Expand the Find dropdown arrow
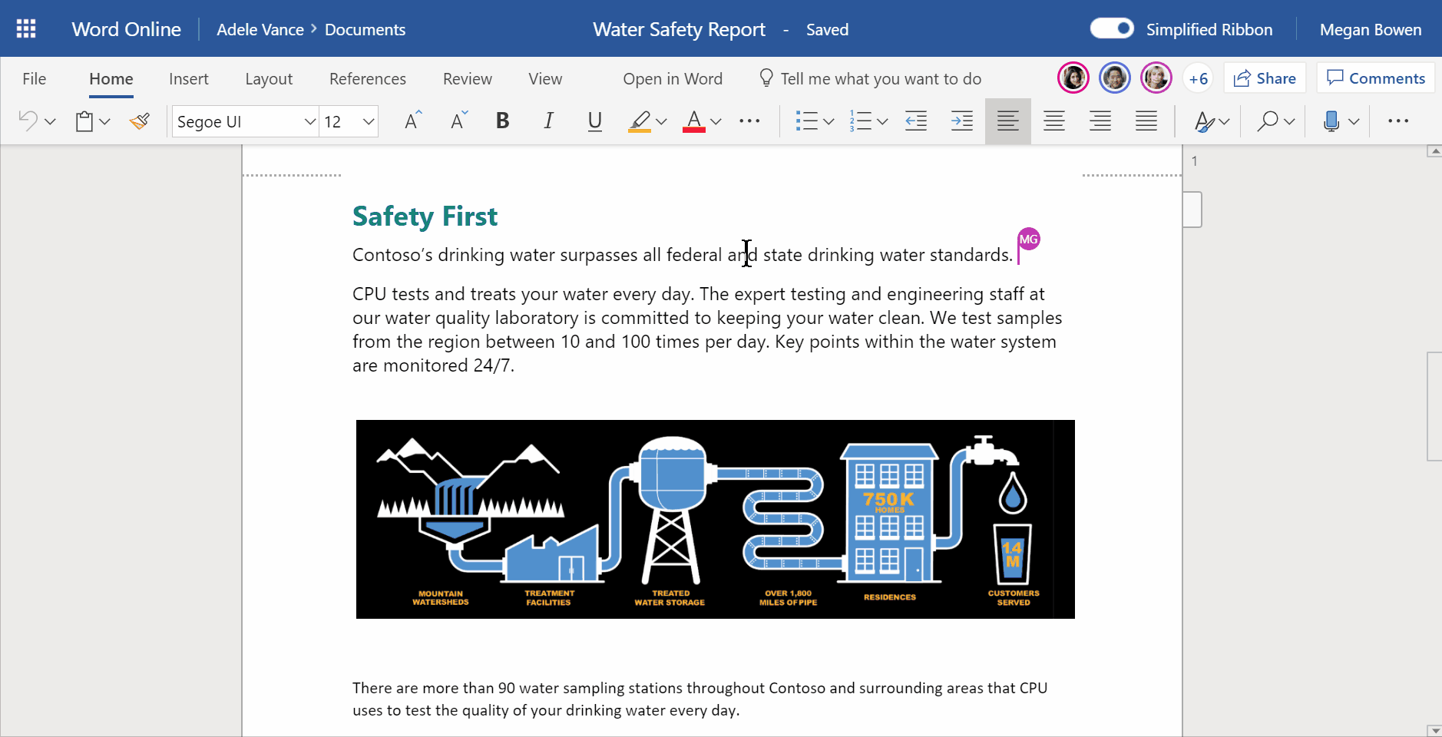The height and width of the screenshot is (737, 1442). pyautogui.click(x=1289, y=121)
